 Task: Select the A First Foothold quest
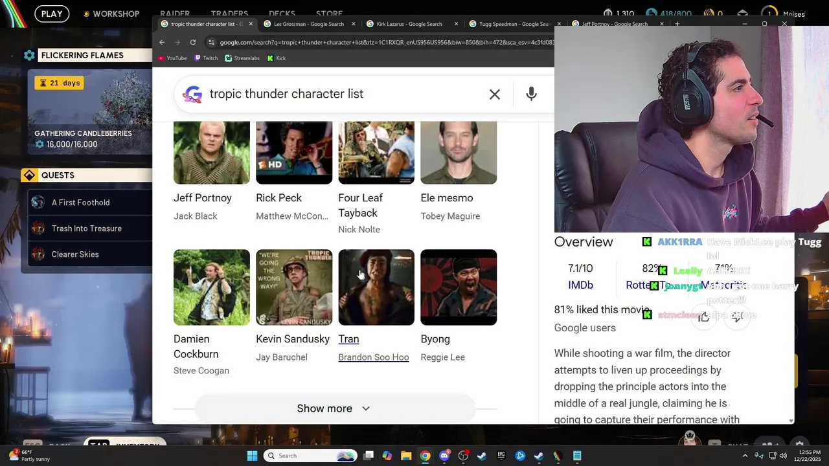pos(90,203)
